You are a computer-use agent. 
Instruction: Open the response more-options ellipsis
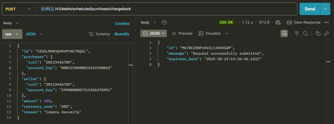(327, 22)
